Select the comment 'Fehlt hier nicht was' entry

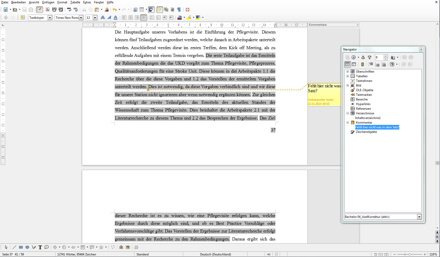[377, 127]
